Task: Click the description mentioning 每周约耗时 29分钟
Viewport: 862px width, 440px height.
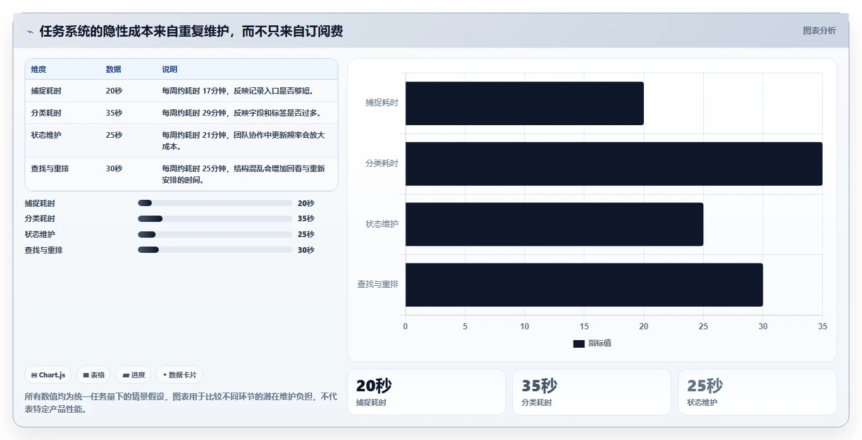Action: tap(243, 113)
